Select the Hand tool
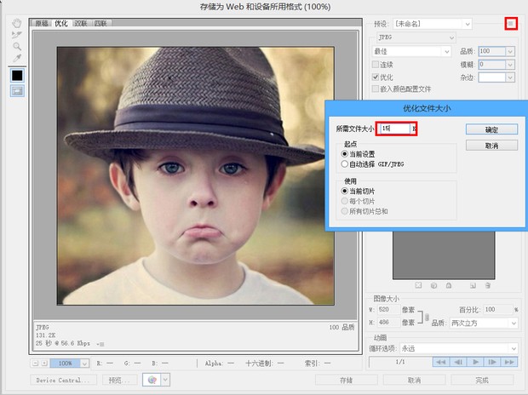This screenshot has height=395, width=528. 17,23
